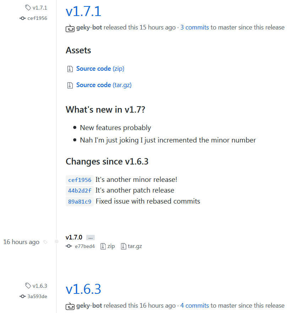Click the commit icon next to e77bed4
Screen dimensions: 296x313
coord(68,246)
